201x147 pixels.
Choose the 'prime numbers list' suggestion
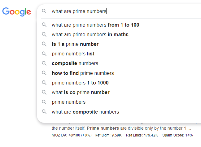73,54
